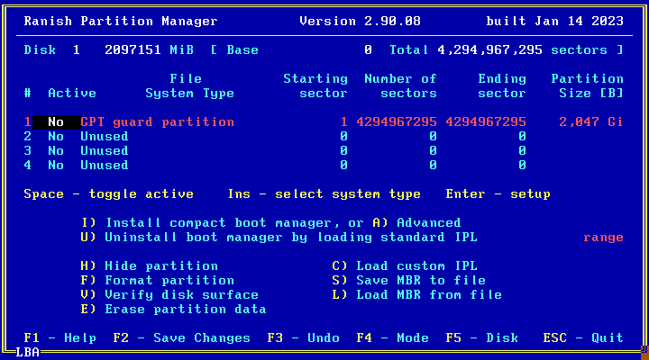This screenshot has width=649, height=360.
Task: Select 'GPT guard partition' system type
Action: (x=157, y=121)
